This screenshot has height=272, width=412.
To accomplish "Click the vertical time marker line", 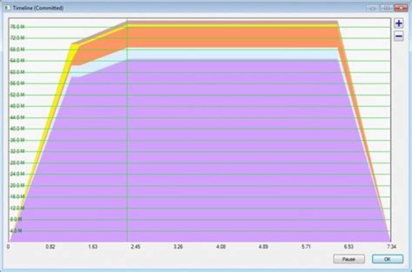I will pos(127,130).
